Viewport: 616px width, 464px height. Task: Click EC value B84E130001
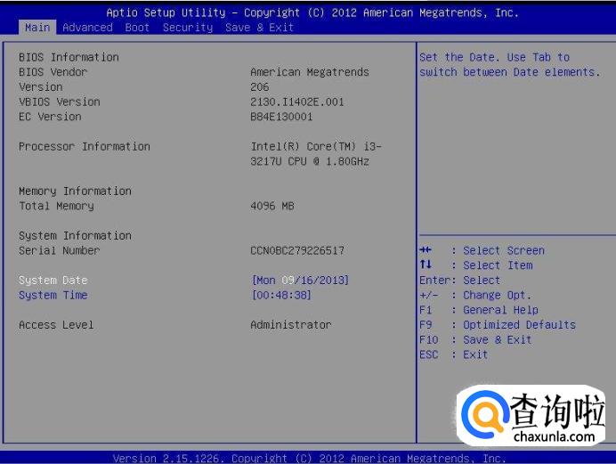281,117
